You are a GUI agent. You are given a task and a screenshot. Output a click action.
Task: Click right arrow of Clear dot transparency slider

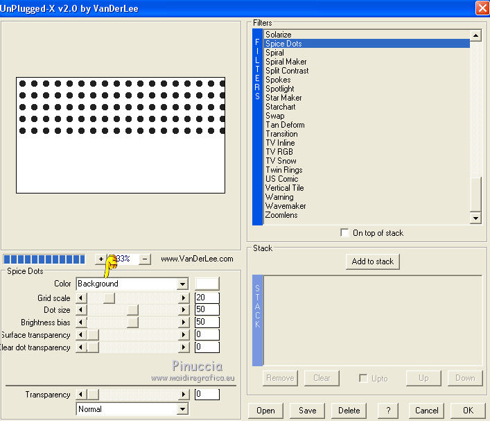(x=184, y=347)
